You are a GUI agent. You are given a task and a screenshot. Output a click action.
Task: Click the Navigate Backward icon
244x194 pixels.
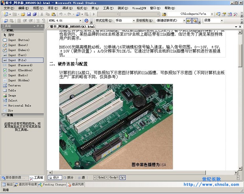pyautogui.click(x=78, y=14)
